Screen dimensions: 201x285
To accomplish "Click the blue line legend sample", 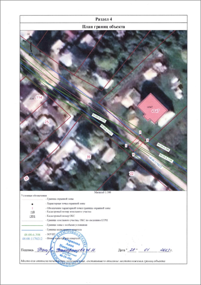I will (x=33, y=230).
